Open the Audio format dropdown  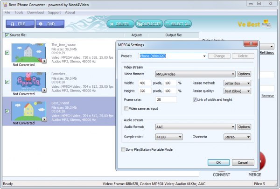tap(233, 127)
